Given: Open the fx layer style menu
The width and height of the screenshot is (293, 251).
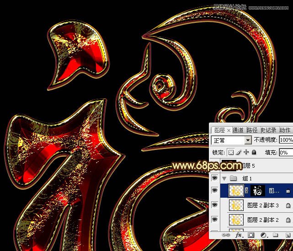Looking at the screenshot, I should tap(239, 235).
